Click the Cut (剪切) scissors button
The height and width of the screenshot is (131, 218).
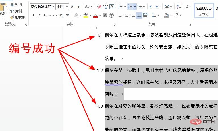[16, 5]
